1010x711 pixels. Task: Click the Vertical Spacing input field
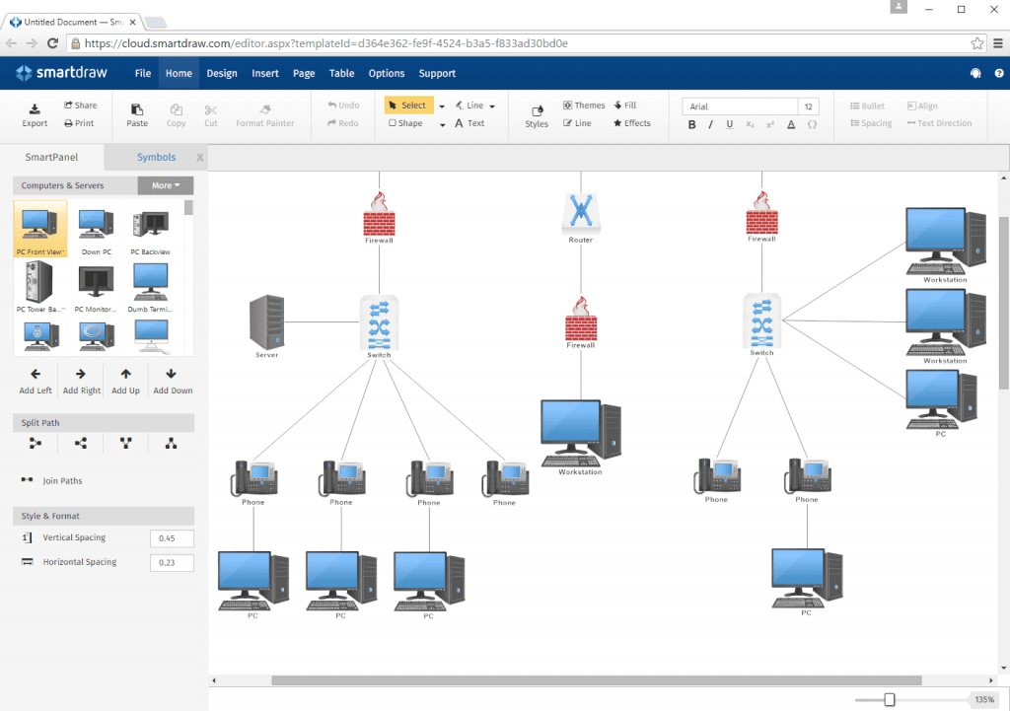[172, 538]
